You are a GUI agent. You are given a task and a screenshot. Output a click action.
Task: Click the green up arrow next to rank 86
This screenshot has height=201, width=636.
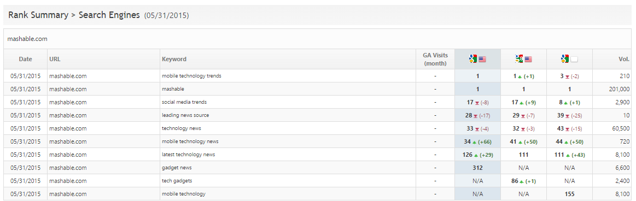coord(522,181)
